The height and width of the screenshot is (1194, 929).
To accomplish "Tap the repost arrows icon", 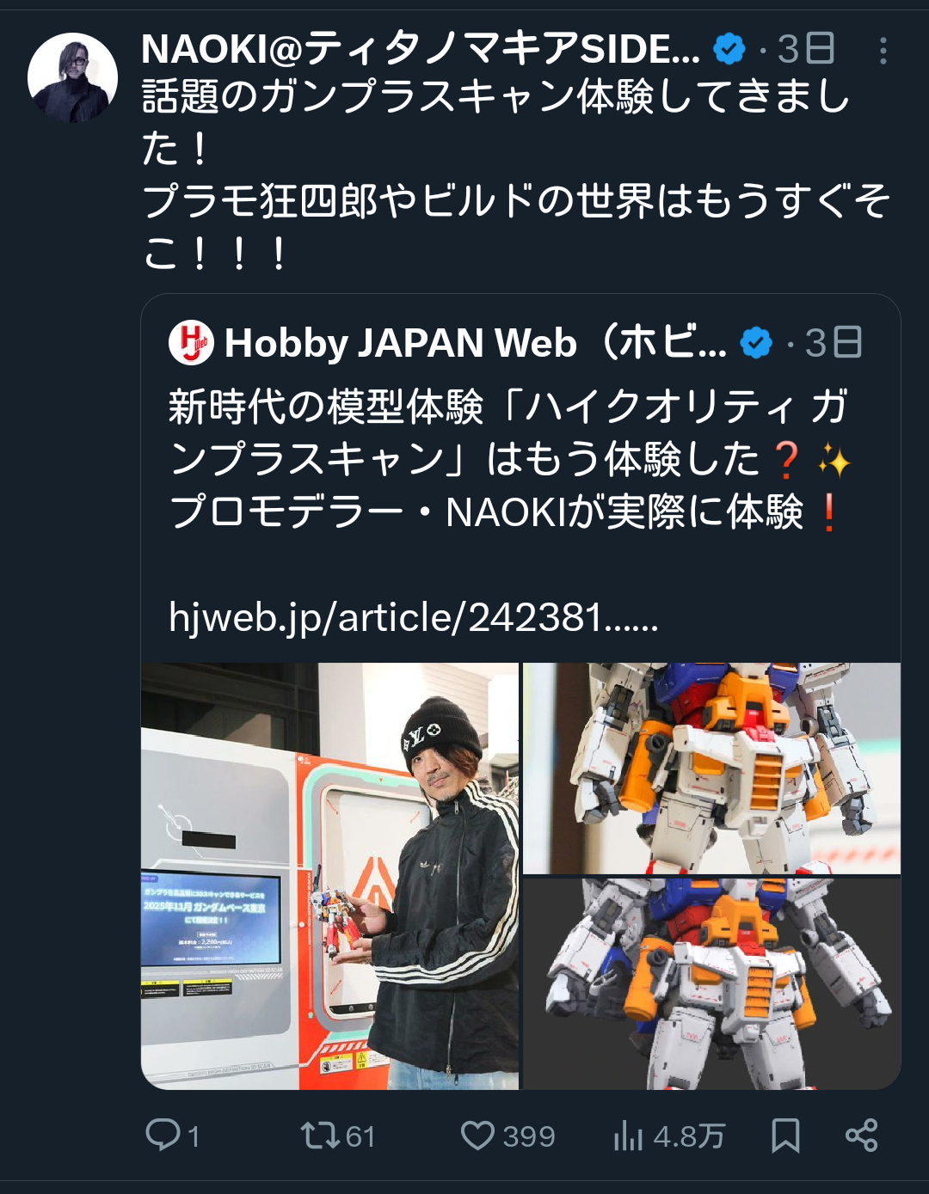I will tap(321, 1136).
